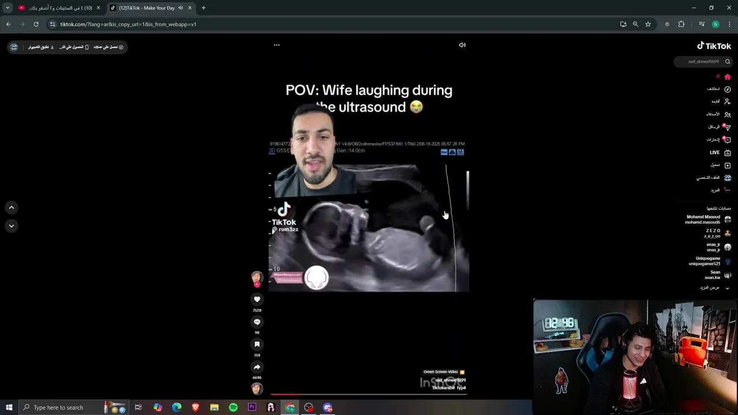Click the Get Coins button top-left
Screen dimensions: 738x415
tap(109, 47)
